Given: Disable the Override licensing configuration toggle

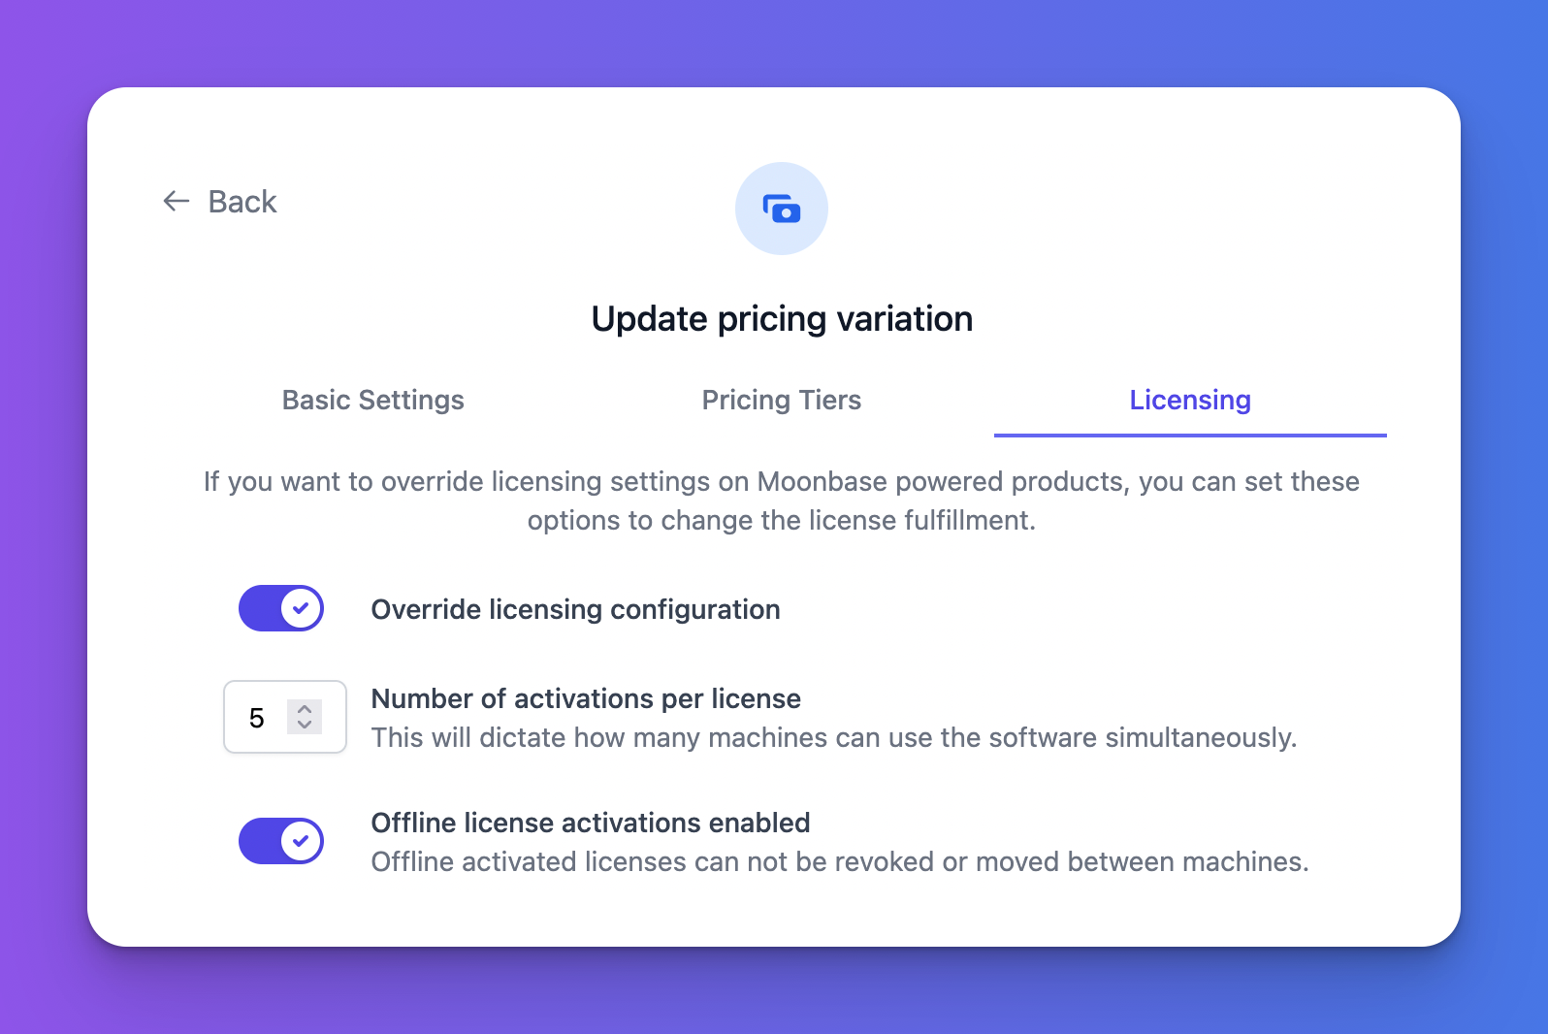Looking at the screenshot, I should (281, 608).
